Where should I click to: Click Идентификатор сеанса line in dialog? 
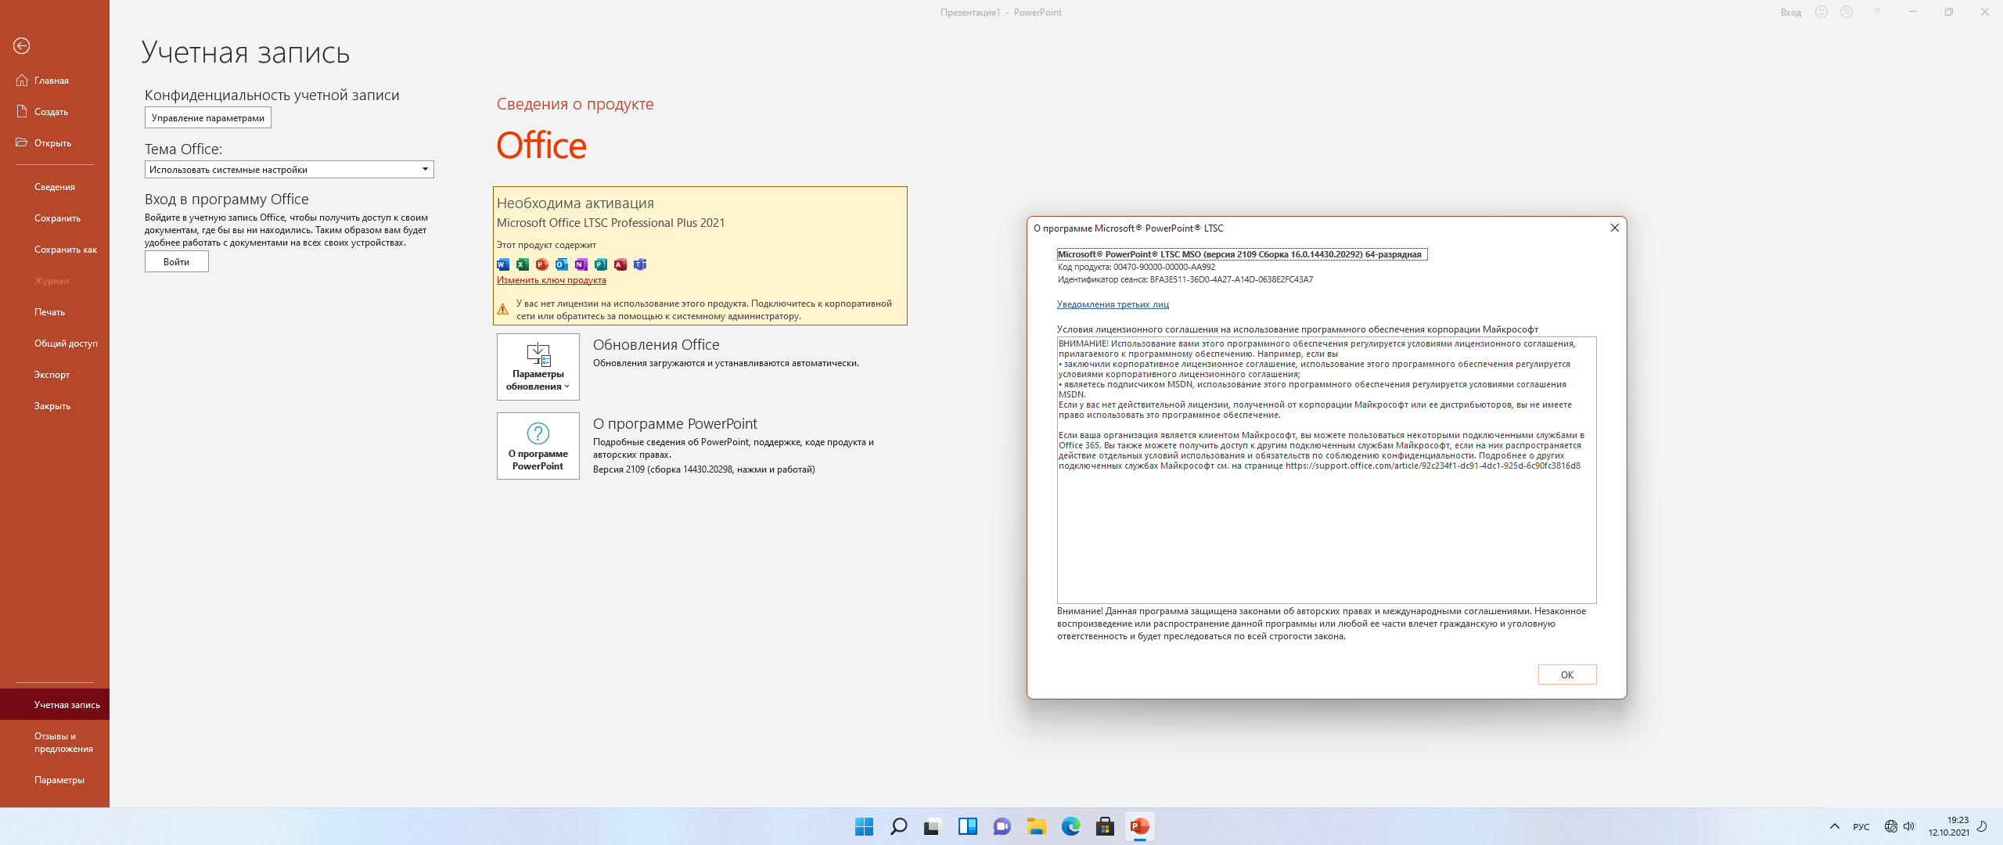click(x=1185, y=280)
